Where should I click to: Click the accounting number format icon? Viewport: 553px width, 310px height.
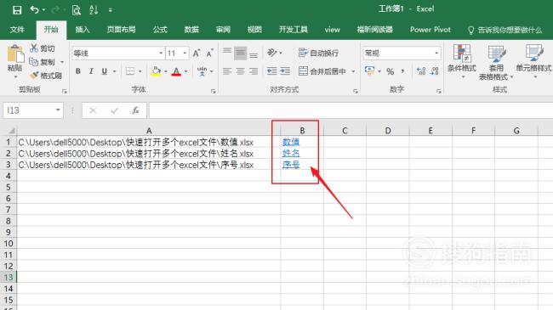coord(369,70)
